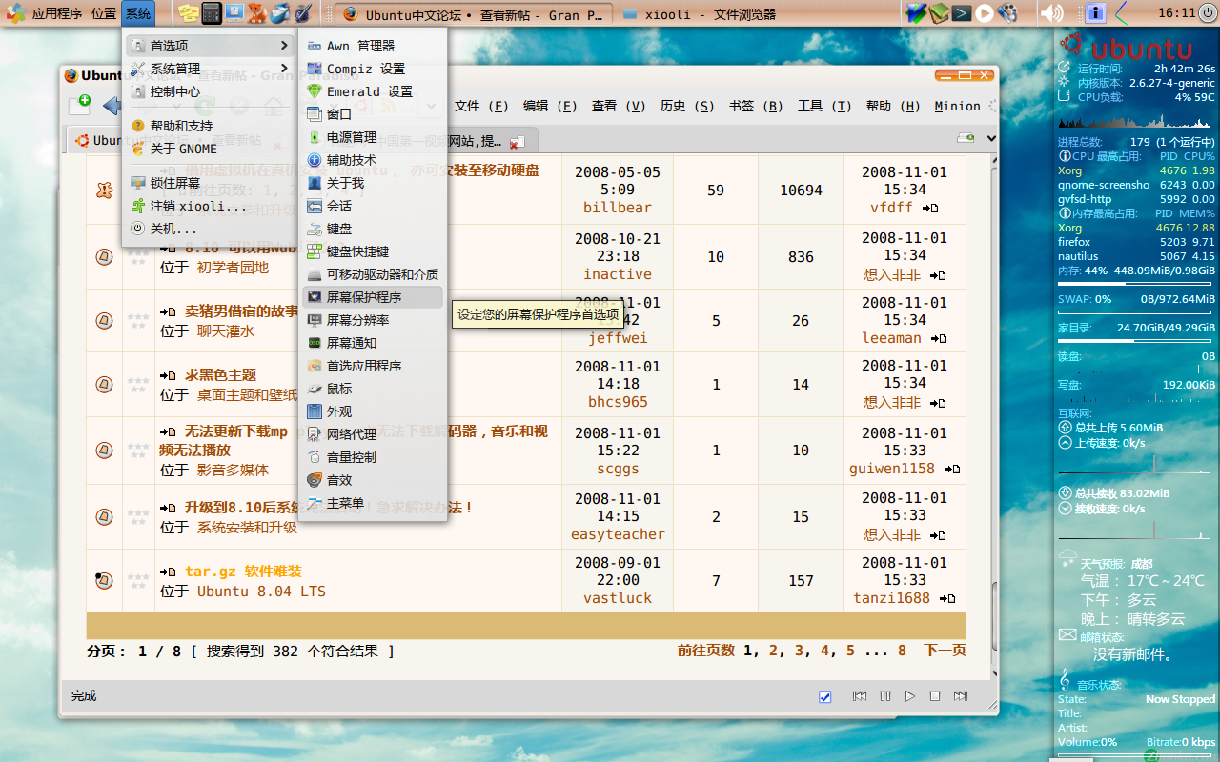Open 外观 appearance preferences
This screenshot has height=762, width=1220.
click(x=373, y=411)
